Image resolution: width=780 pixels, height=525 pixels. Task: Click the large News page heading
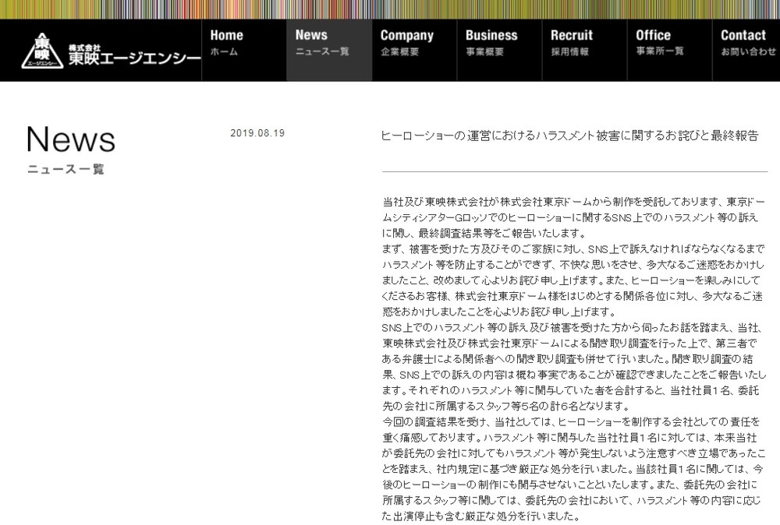point(71,140)
